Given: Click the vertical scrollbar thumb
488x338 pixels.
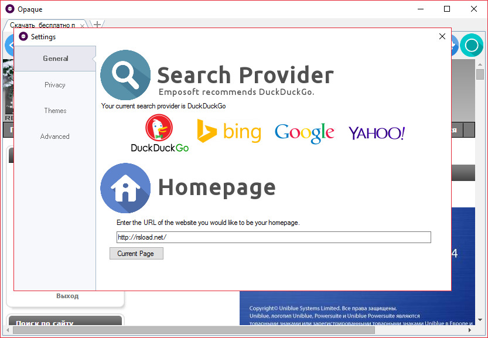Looking at the screenshot, I should [480, 74].
